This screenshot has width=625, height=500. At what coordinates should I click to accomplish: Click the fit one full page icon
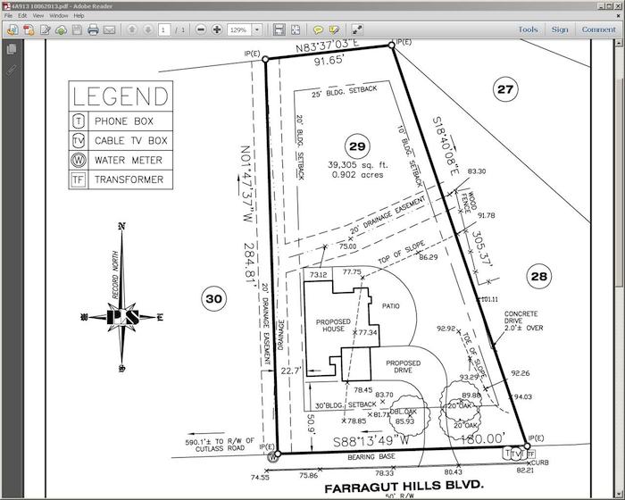296,29
